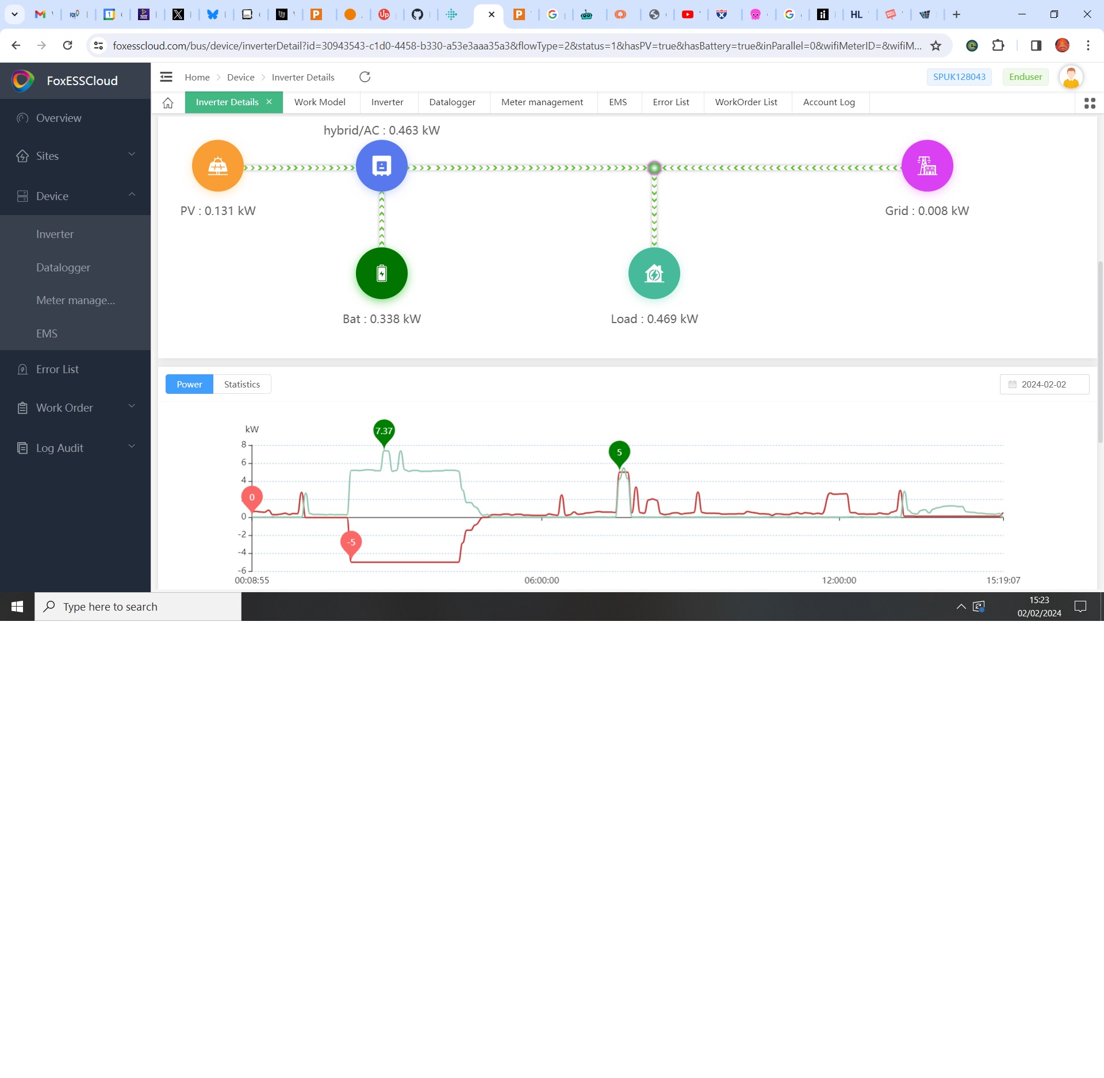Switch chart to Statistics view
The image size is (1104, 1078).
pyautogui.click(x=241, y=384)
